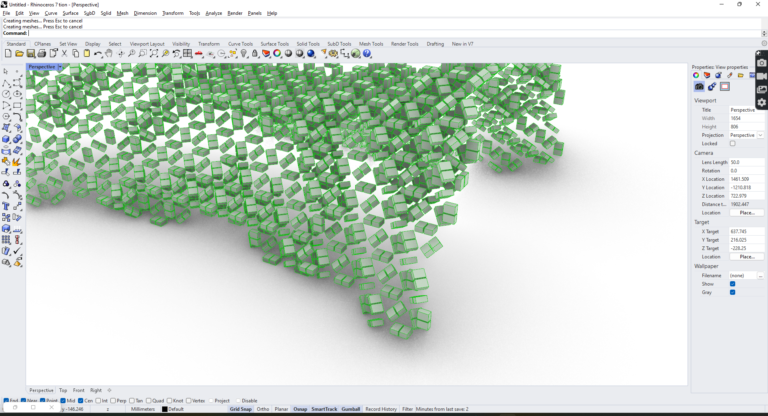Open the Surface menu

[x=70, y=13]
